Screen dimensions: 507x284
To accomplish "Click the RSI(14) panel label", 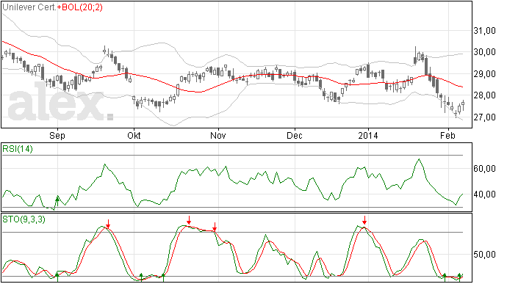I will (x=18, y=149).
